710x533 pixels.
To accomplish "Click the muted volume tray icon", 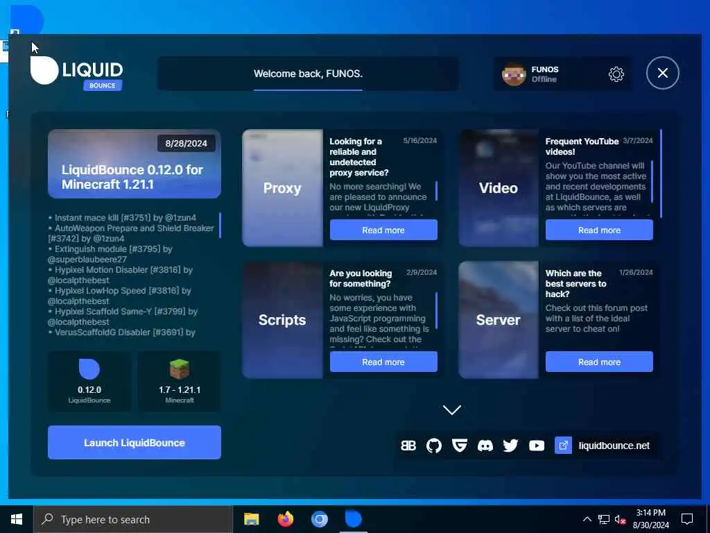I will 620,519.
